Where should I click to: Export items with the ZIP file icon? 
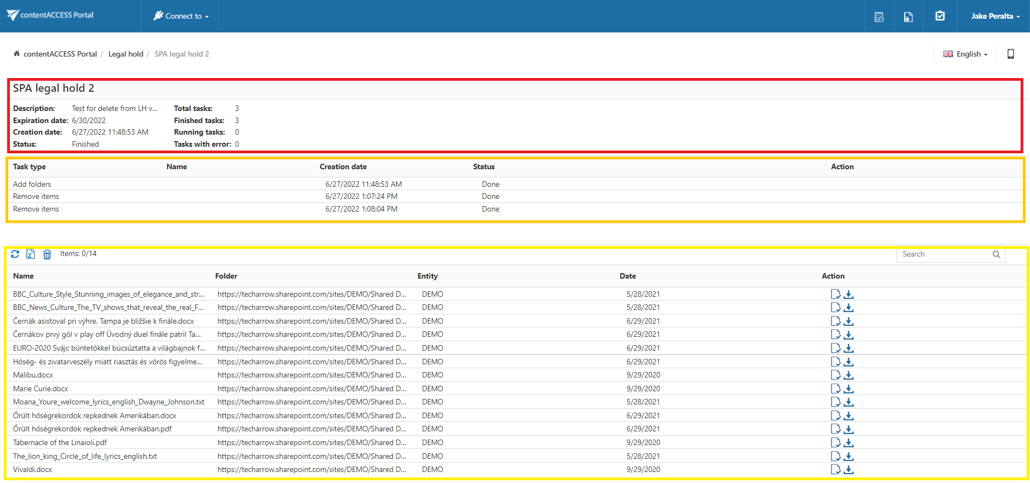pyautogui.click(x=31, y=254)
